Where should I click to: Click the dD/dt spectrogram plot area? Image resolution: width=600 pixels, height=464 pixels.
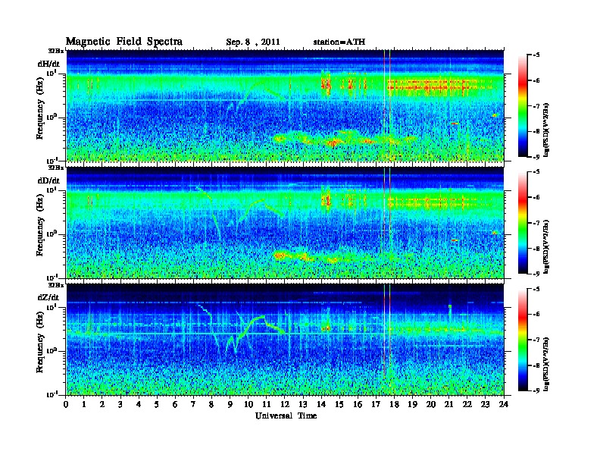pyautogui.click(x=285, y=222)
